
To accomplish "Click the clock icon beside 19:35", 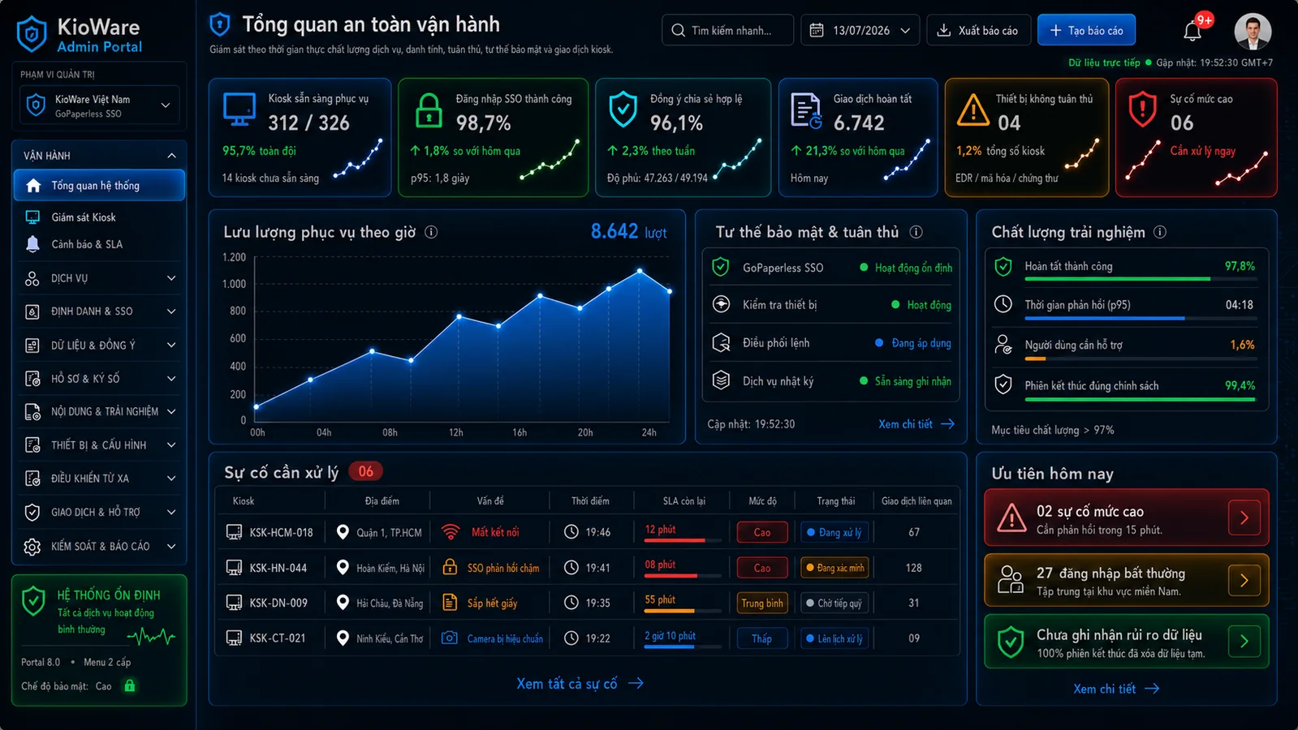I will click(571, 603).
